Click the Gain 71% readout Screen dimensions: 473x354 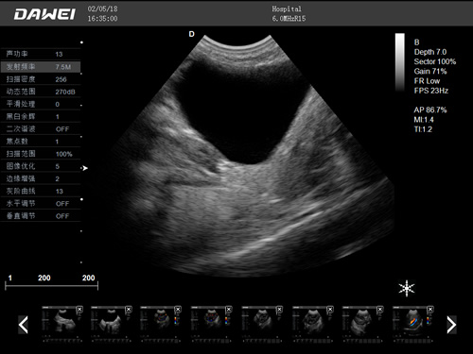(x=430, y=71)
